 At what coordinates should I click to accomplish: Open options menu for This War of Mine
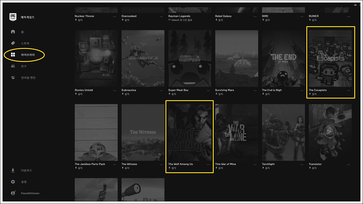coord(255,164)
